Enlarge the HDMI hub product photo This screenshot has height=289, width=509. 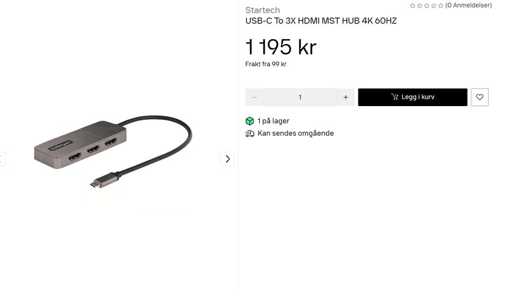click(x=113, y=152)
